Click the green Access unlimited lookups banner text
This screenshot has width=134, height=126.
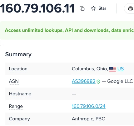point(69,30)
